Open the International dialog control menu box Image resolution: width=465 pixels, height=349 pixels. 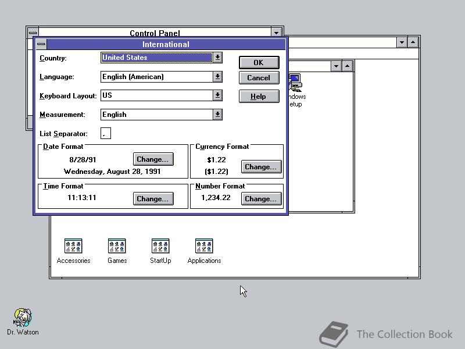point(41,44)
